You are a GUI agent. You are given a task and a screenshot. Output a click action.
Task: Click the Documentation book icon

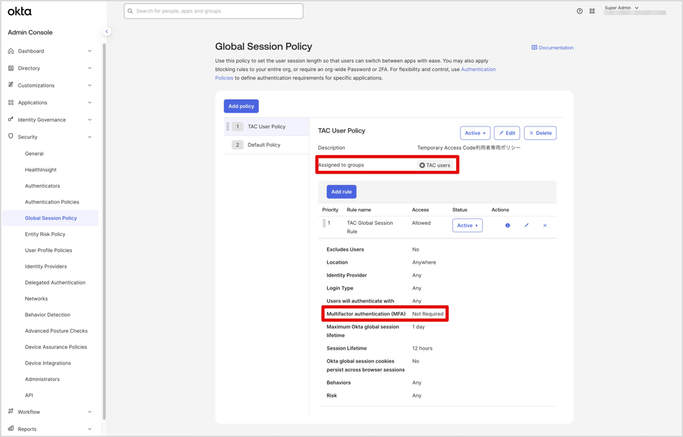(x=534, y=47)
